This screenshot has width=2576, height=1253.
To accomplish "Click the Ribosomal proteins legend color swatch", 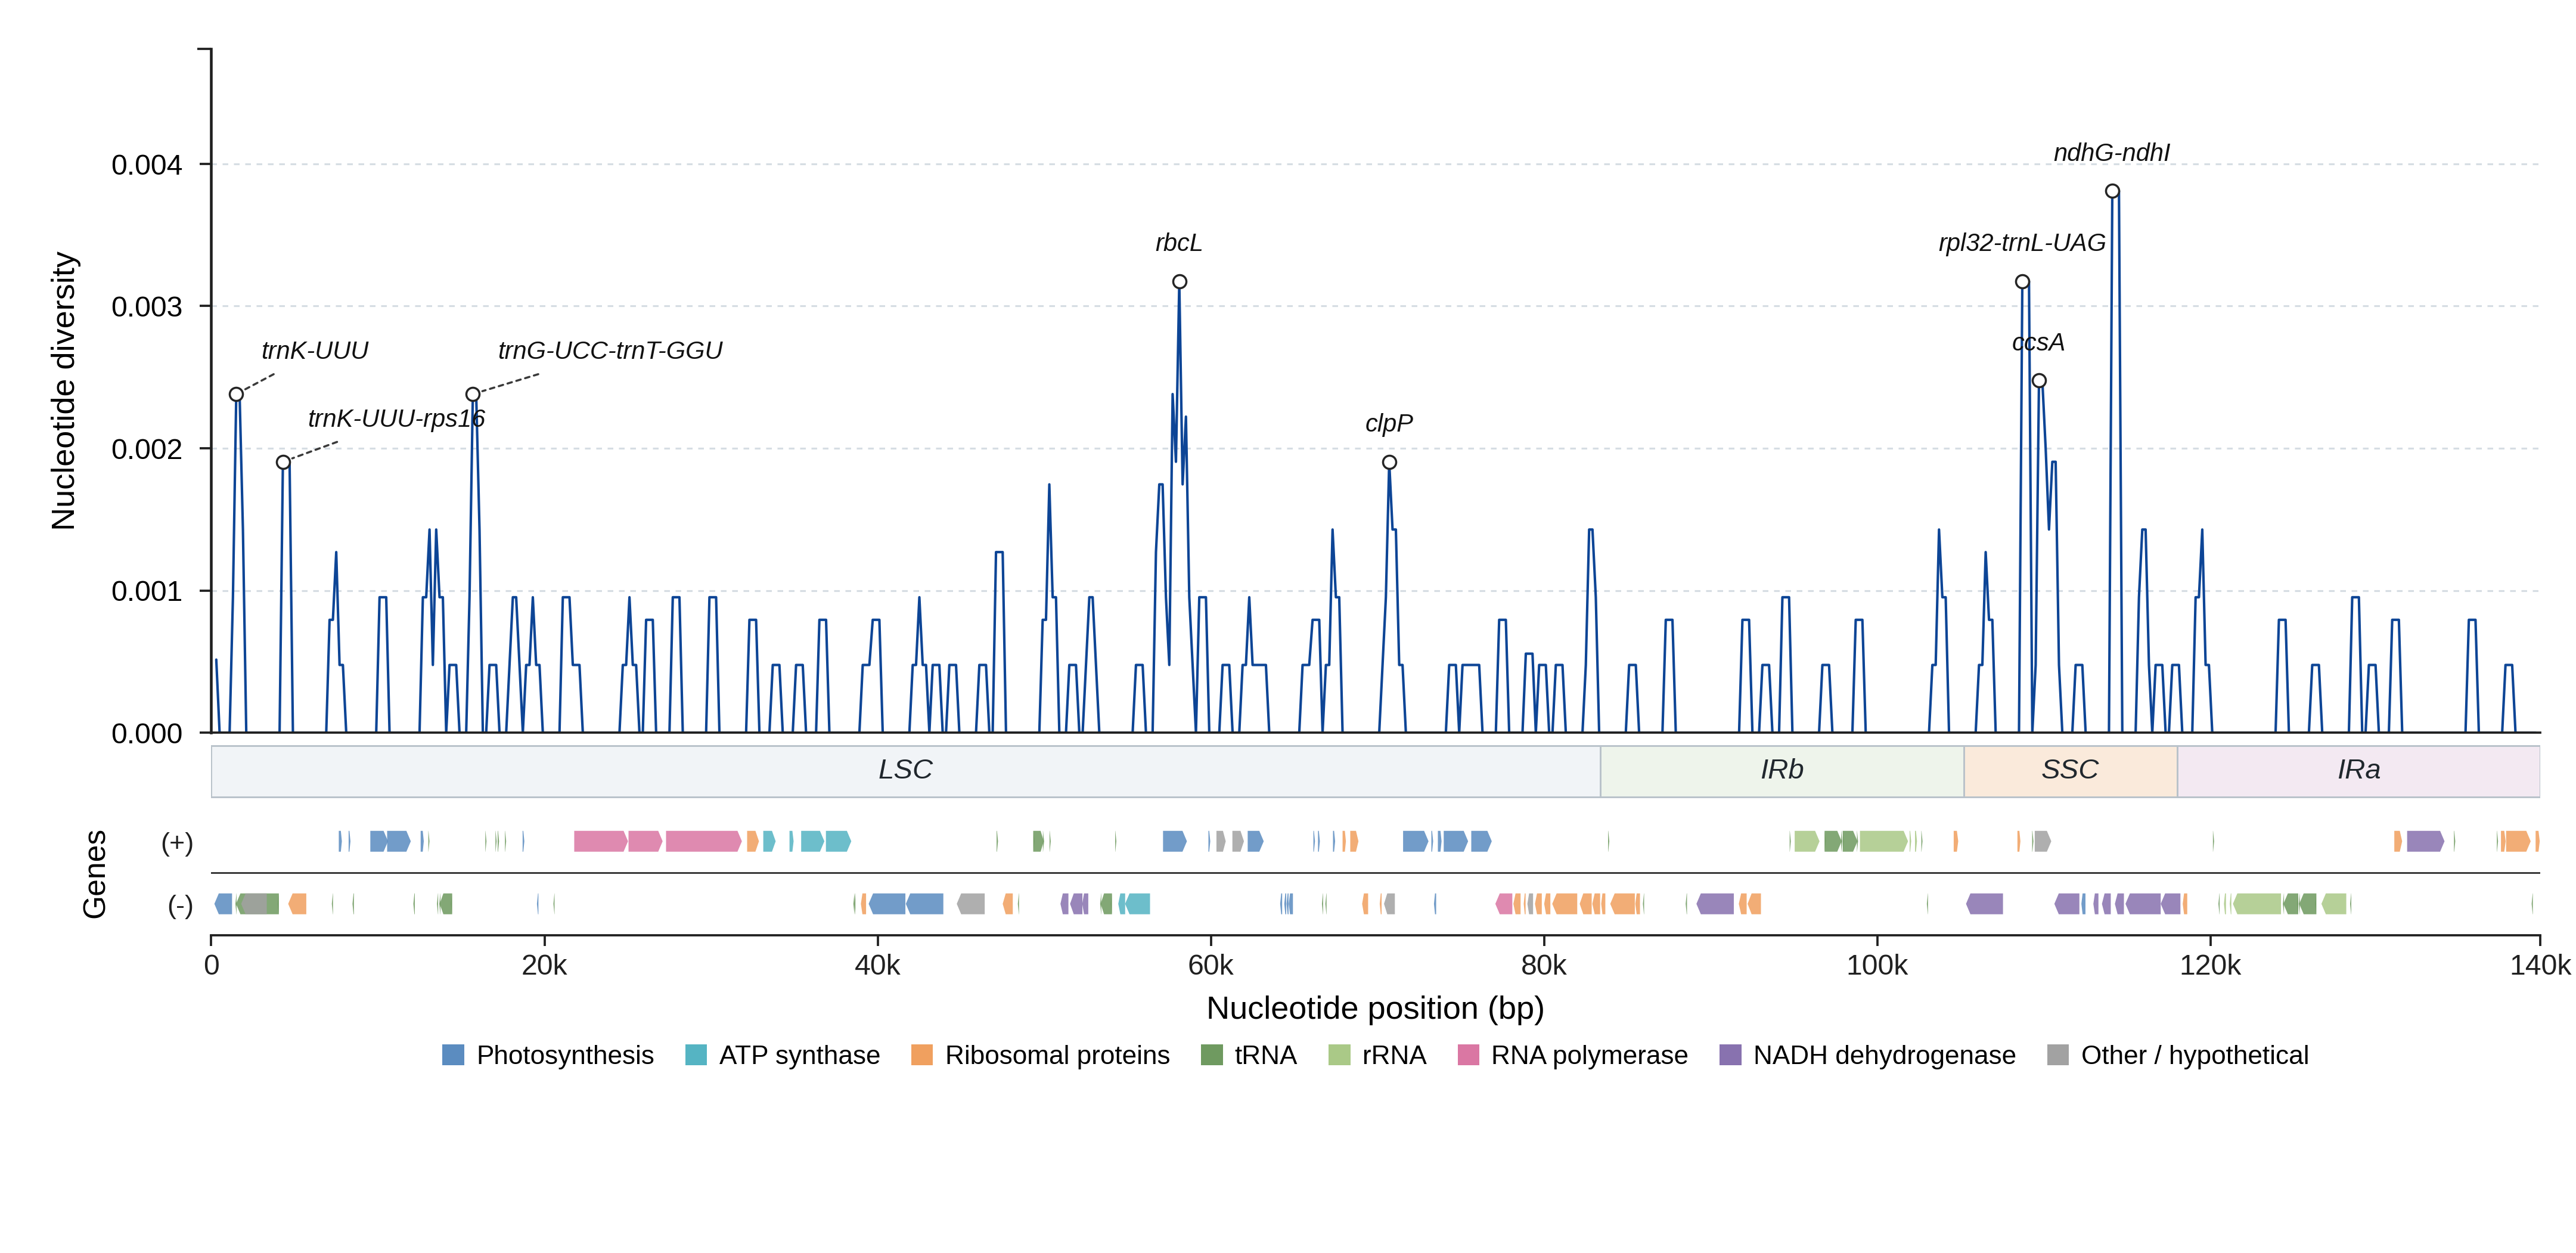I will 922,1055.
